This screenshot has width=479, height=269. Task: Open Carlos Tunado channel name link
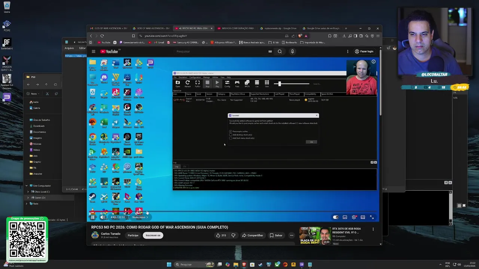[x=110, y=234]
